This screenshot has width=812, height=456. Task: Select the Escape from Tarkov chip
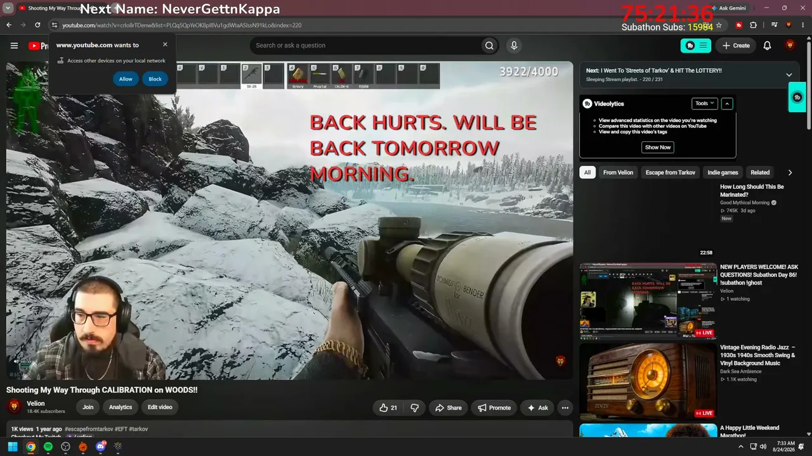(x=670, y=172)
